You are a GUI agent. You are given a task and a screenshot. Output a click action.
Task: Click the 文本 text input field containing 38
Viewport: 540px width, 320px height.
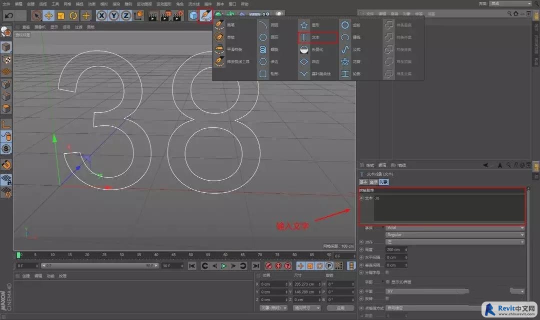click(449, 208)
